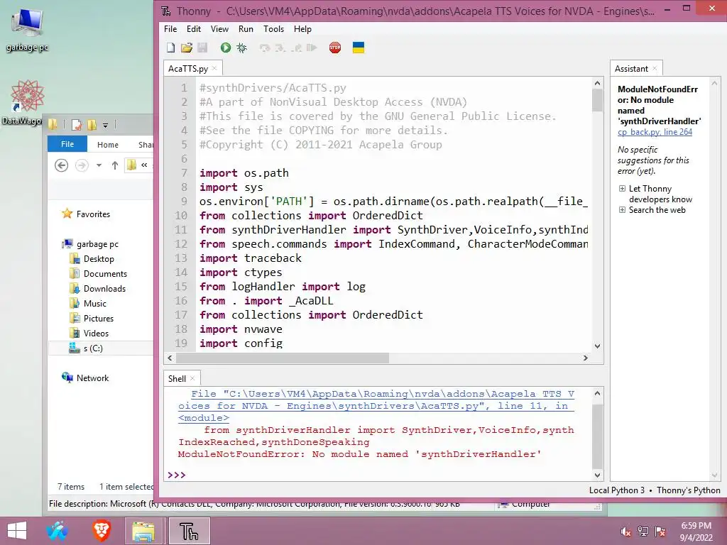The width and height of the screenshot is (727, 545).
Task: Open the Windows Start button
Action: pyautogui.click(x=17, y=531)
